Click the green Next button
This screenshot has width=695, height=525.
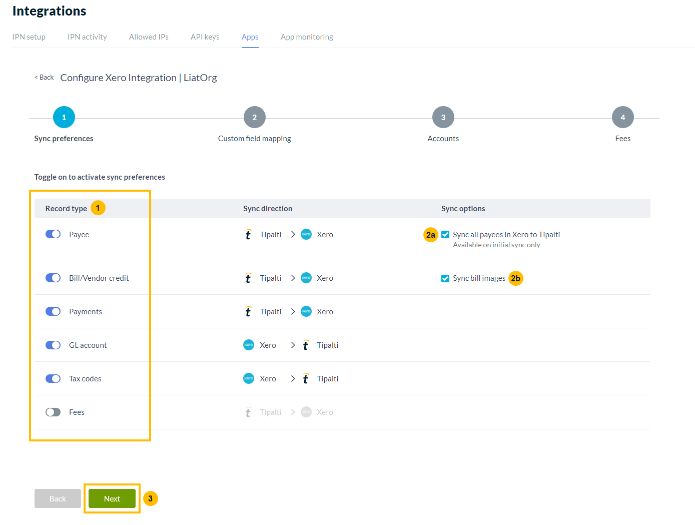point(112,498)
